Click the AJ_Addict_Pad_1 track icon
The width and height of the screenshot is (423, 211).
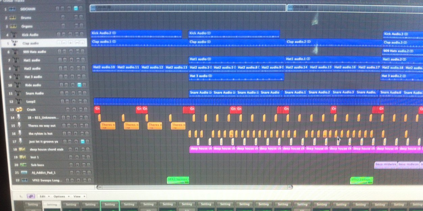(x=24, y=173)
